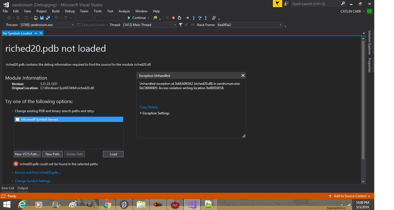Click the Step Into arrow icon

194,18
